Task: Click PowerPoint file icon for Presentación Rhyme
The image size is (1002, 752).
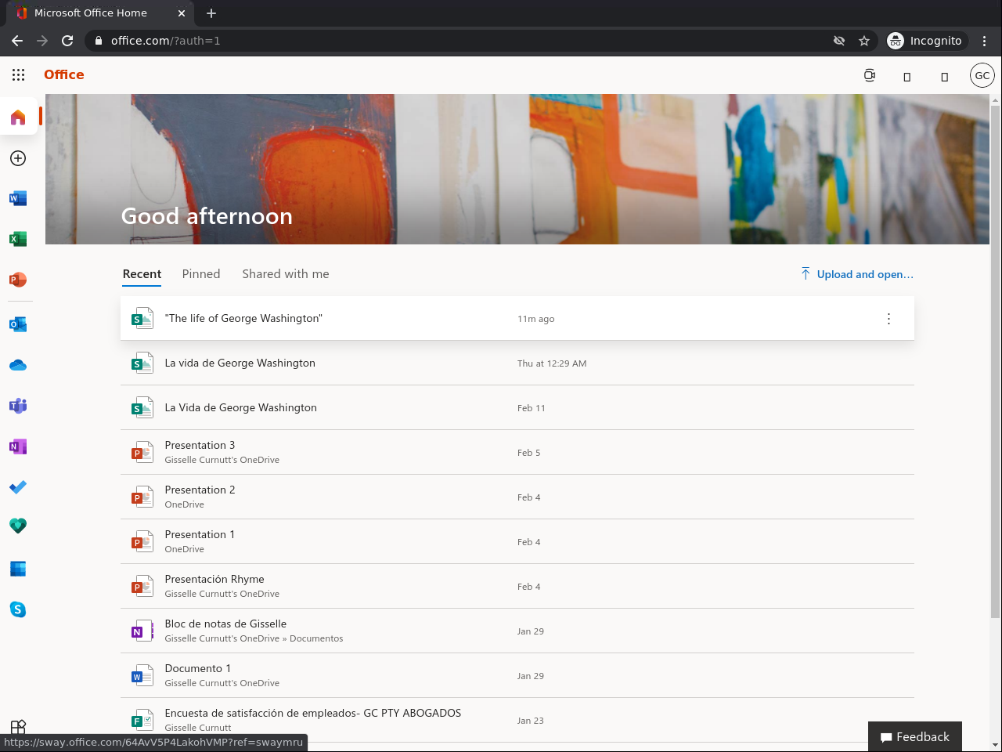Action: point(142,586)
